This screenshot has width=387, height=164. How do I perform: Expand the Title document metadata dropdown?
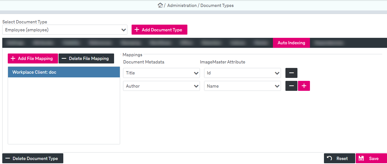[161, 73]
